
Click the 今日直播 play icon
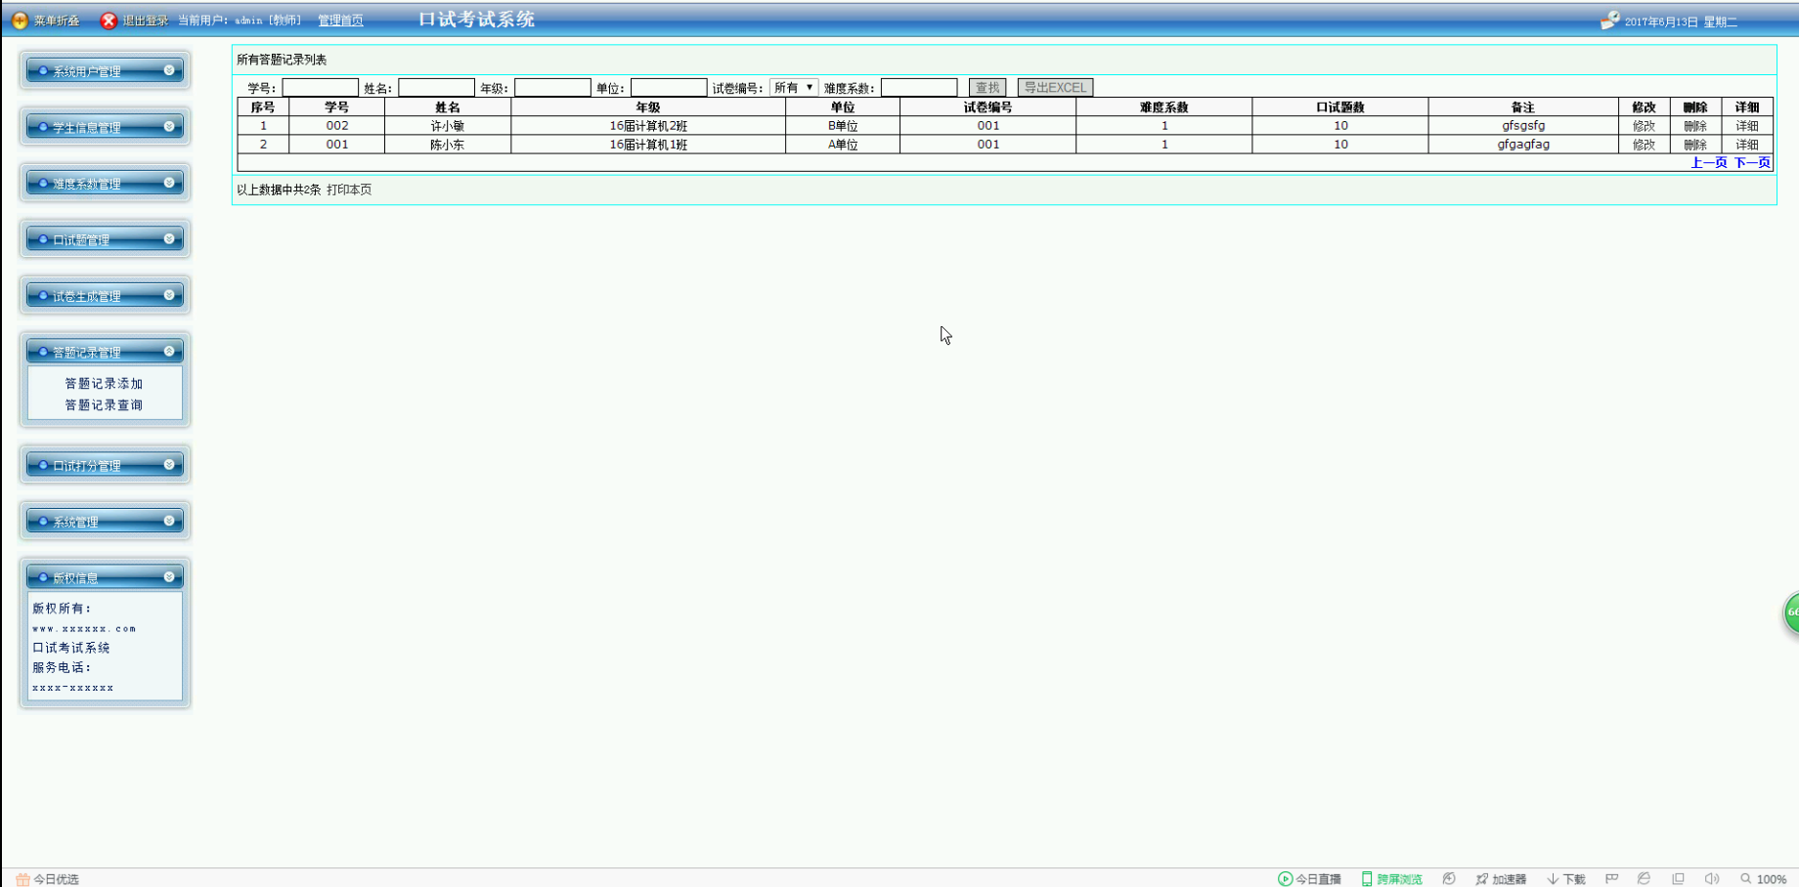[1285, 879]
